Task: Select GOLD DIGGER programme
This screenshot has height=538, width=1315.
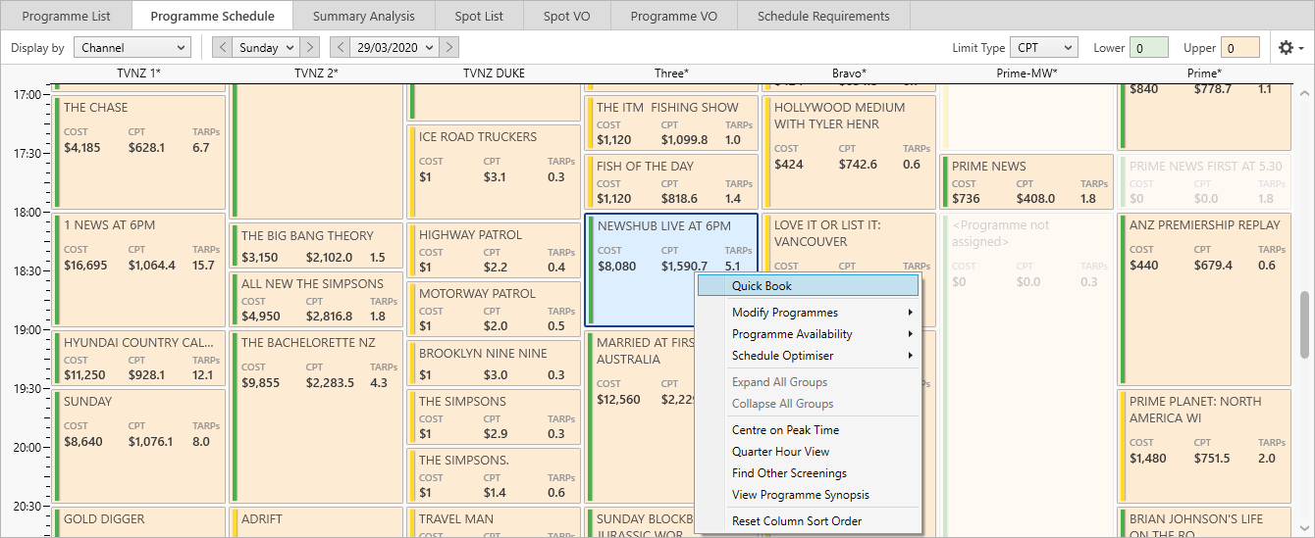Action: tap(139, 522)
